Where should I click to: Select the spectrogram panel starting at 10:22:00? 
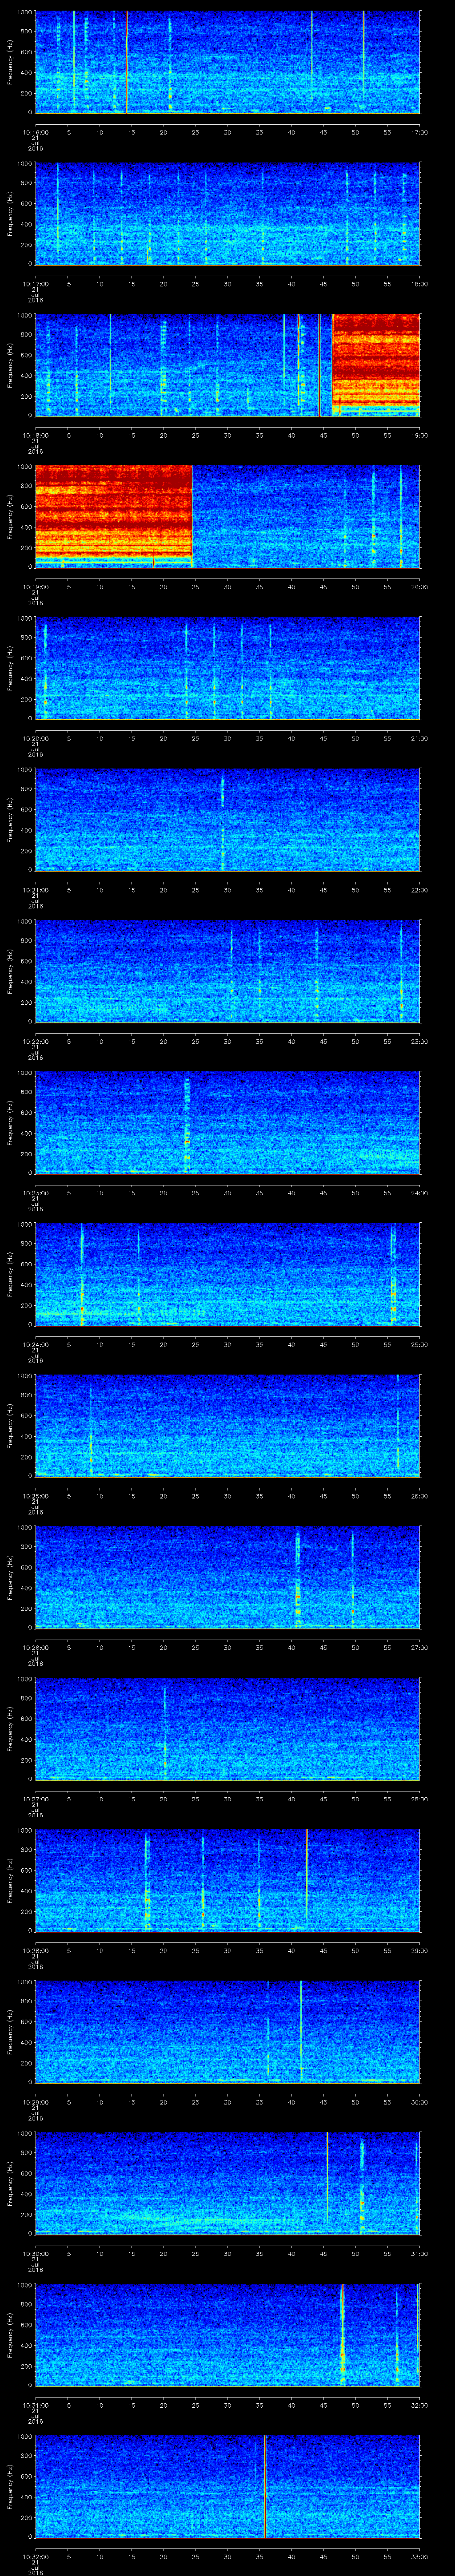click(227, 972)
